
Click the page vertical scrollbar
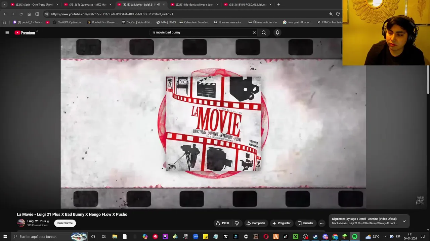coord(428,80)
